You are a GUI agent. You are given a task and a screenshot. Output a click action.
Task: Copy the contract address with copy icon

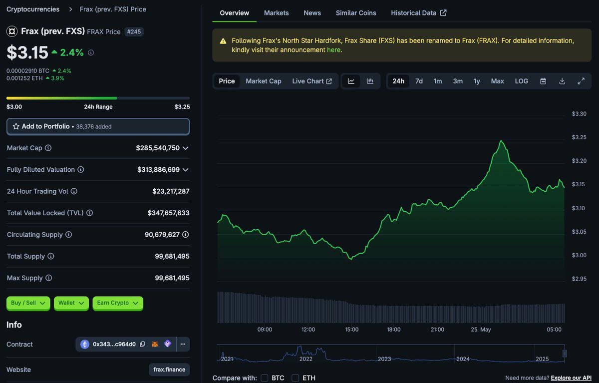(143, 344)
